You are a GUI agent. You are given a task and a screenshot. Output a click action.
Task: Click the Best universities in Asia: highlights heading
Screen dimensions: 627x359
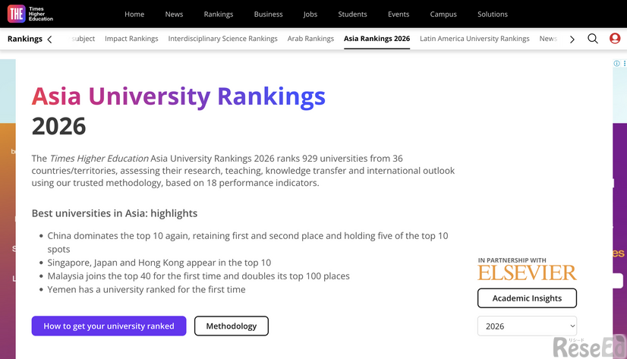tap(115, 213)
